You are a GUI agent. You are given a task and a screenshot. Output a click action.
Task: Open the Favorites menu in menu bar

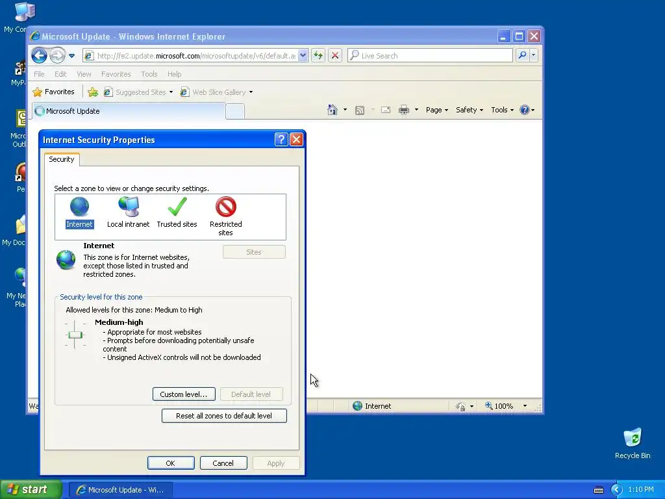point(116,74)
